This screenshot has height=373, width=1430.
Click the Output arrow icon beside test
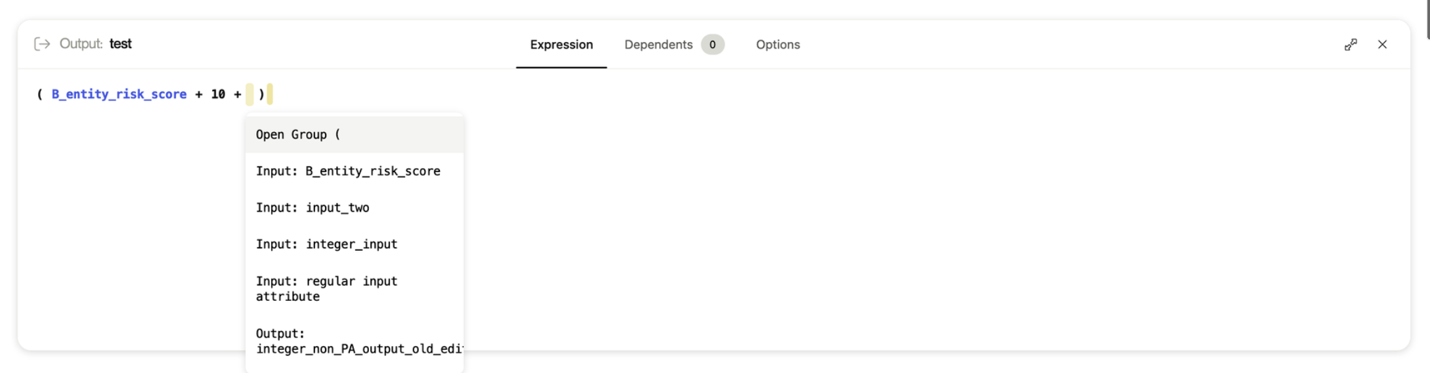pyautogui.click(x=42, y=44)
